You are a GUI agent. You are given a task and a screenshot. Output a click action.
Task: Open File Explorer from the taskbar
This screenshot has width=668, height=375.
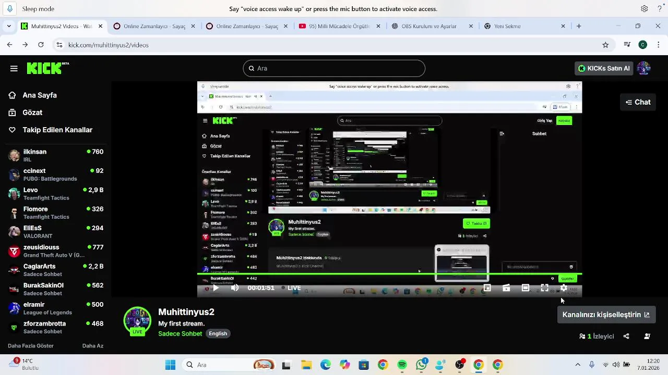pyautogui.click(x=306, y=365)
